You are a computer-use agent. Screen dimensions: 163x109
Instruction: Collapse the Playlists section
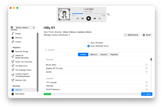pos(11,48)
